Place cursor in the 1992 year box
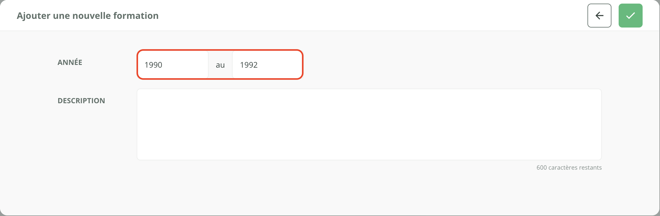660x216 pixels. click(267, 65)
